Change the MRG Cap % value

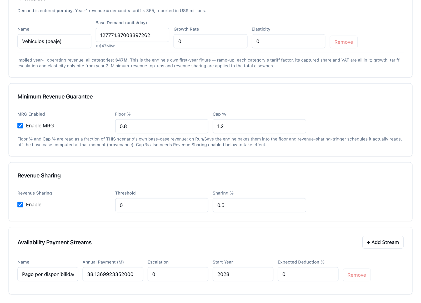point(259,126)
